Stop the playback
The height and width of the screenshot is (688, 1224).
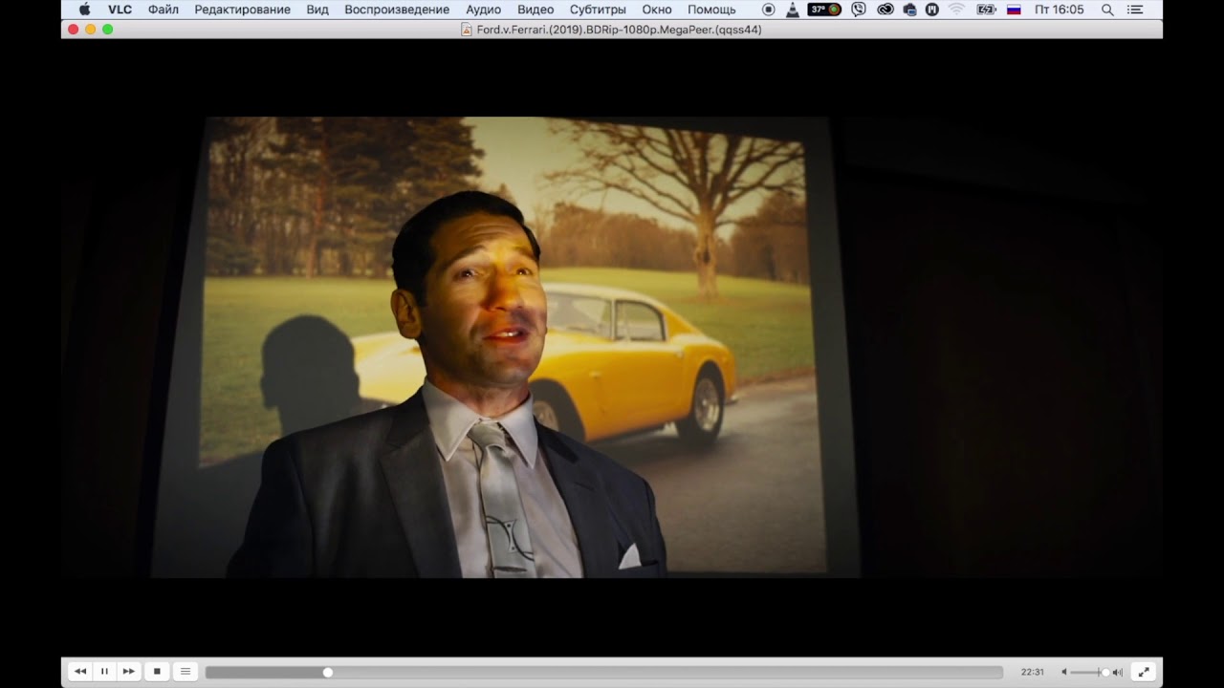tap(157, 672)
